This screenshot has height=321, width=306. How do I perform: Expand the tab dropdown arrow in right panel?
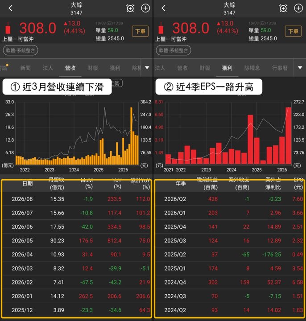[300, 68]
